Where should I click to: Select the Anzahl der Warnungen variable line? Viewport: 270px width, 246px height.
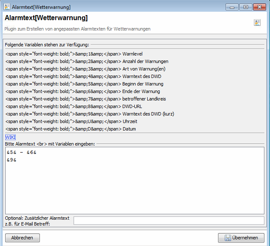tap(86, 61)
